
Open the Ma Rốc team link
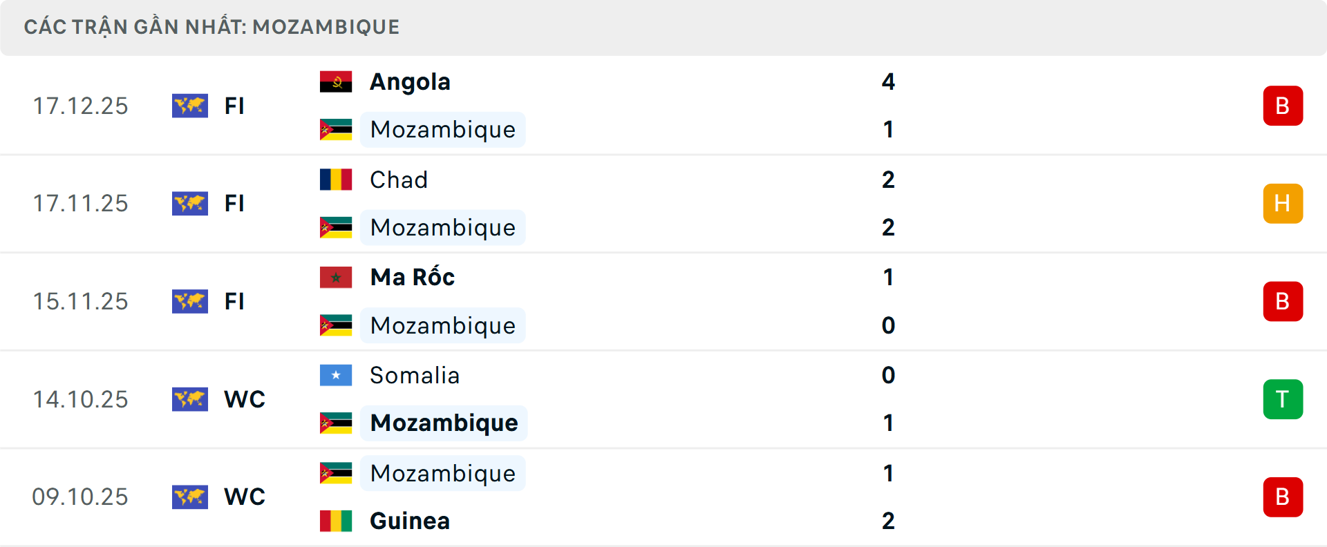413,278
